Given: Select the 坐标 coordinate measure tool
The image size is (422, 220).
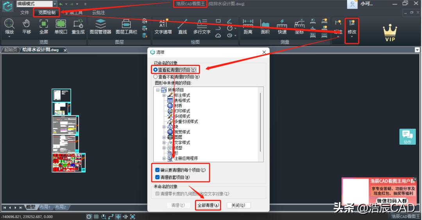Looking at the screenshot, I should [x=299, y=27].
